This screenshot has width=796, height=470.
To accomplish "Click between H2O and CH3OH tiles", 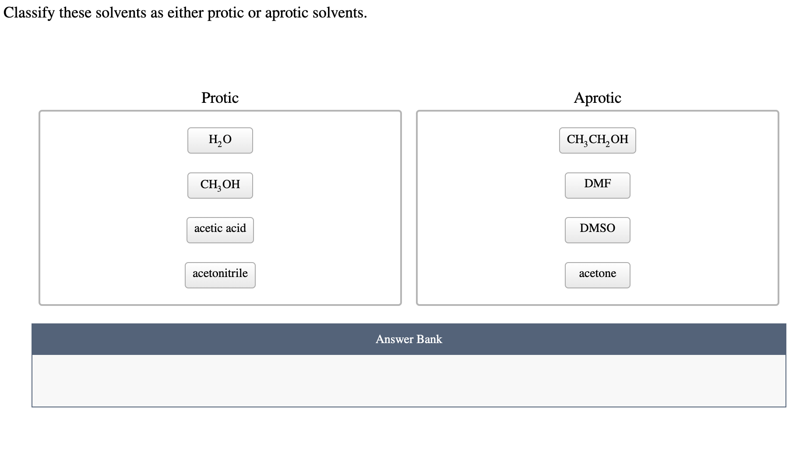I will [x=220, y=163].
